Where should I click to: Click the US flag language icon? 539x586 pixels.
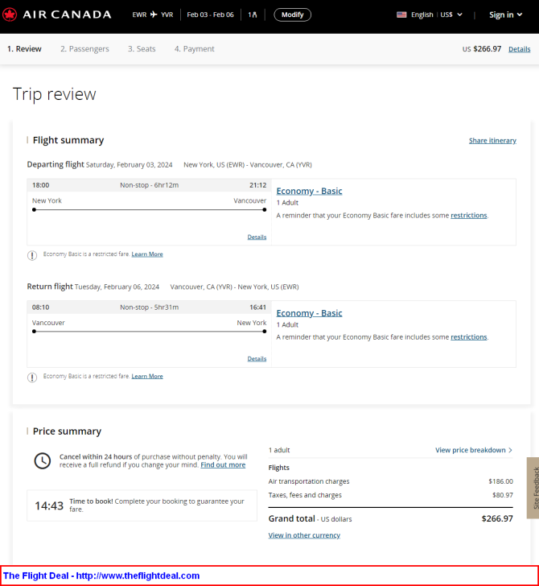point(401,14)
